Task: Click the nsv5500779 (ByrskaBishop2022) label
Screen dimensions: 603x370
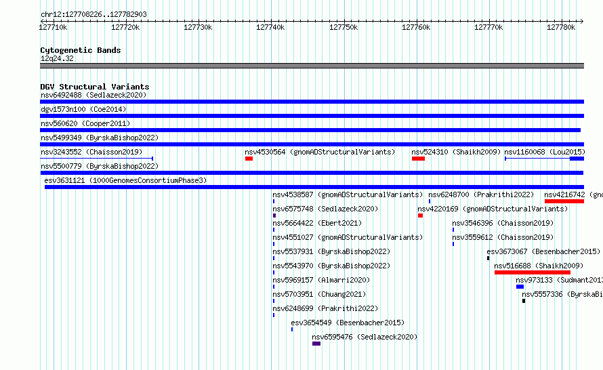Action: click(x=100, y=166)
